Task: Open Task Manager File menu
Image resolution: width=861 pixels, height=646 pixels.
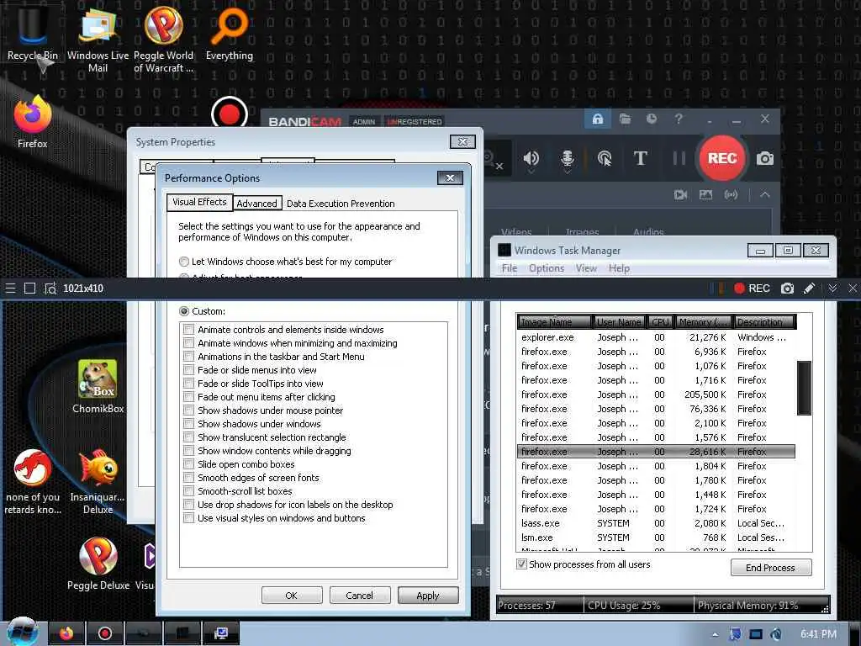Action: tap(510, 268)
